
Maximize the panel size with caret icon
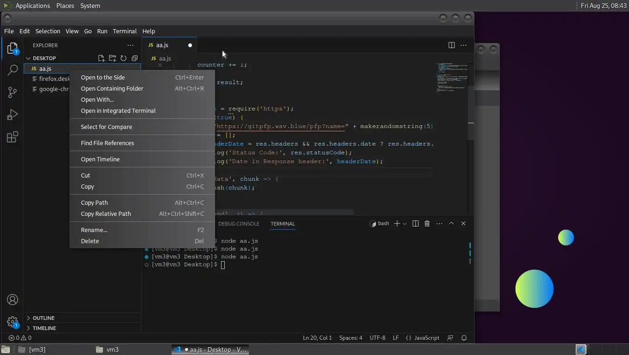point(451,224)
